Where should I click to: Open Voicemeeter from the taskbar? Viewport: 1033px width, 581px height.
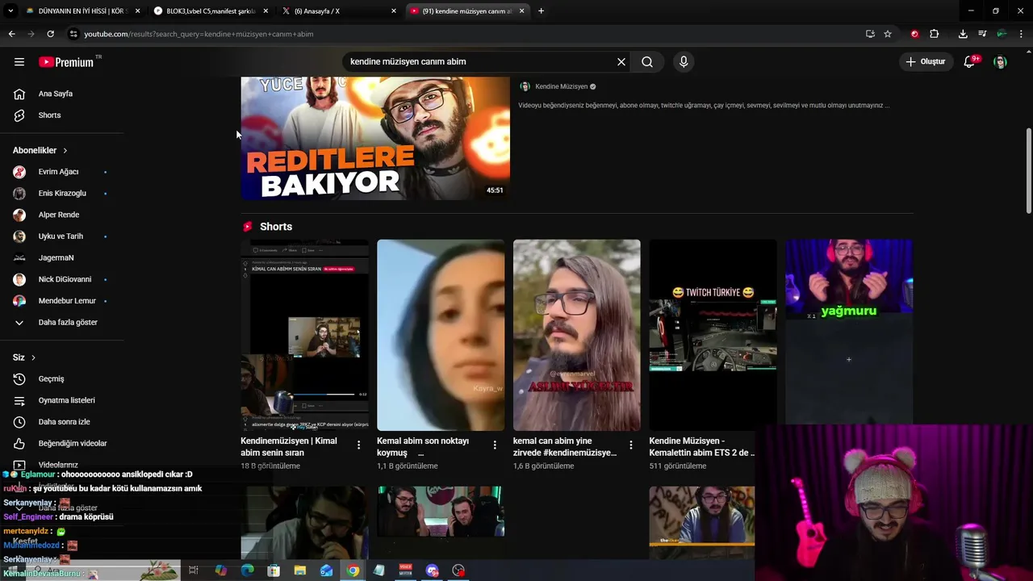pos(405,571)
